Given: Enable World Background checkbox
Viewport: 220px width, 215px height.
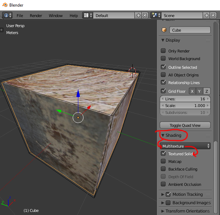Looking at the screenshot, I should [163, 58].
